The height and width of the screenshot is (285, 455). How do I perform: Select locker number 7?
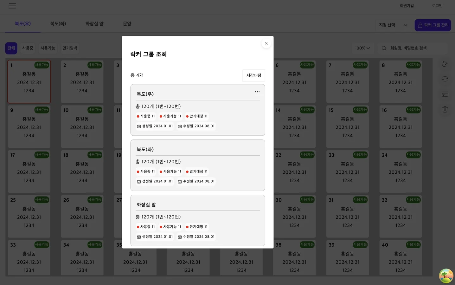(x=347, y=82)
